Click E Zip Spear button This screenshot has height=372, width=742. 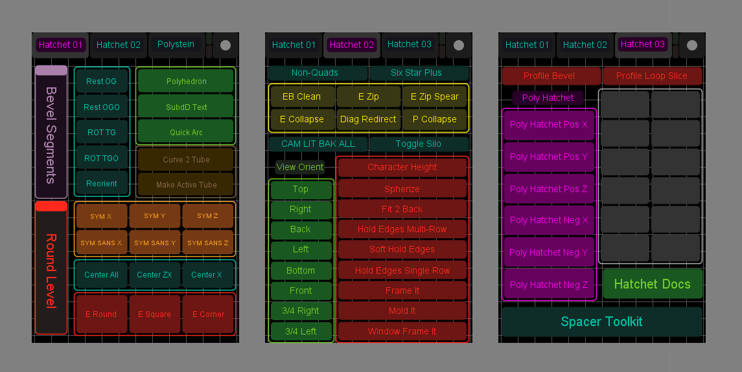[434, 97]
